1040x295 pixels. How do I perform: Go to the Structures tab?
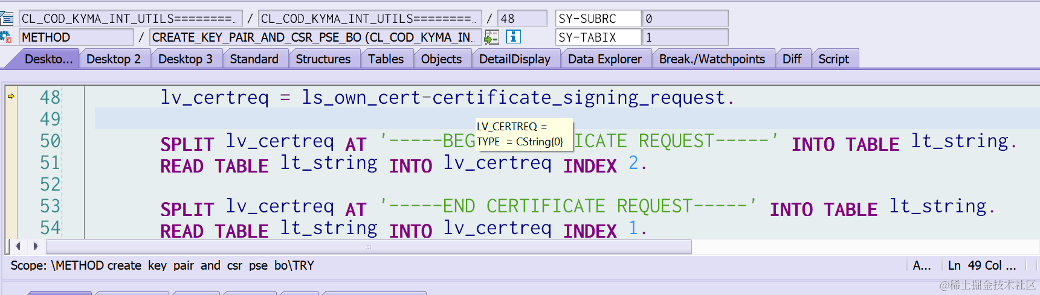tap(323, 59)
